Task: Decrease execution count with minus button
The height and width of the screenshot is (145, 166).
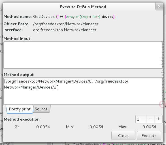Action: tap(150, 119)
